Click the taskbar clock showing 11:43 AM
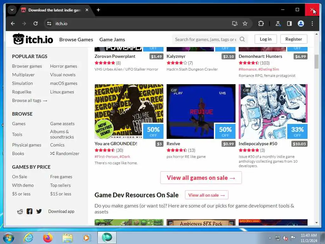Viewport: 325px width, 244px height. 309,238
